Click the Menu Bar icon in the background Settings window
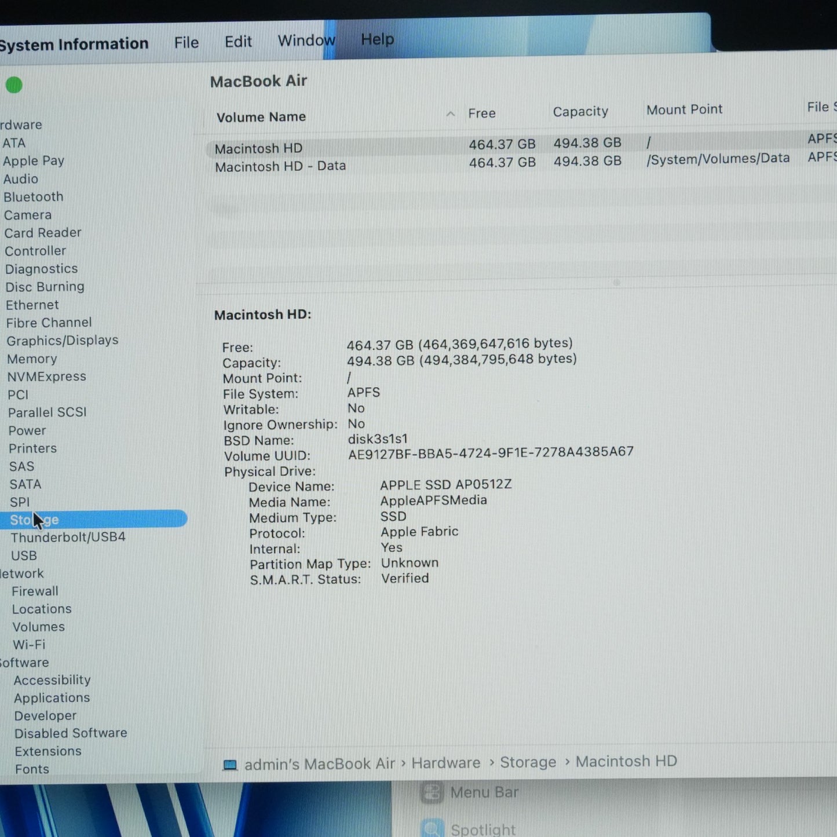 (432, 793)
